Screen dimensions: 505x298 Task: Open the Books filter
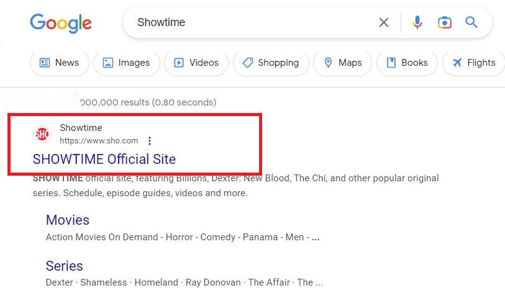pos(407,63)
